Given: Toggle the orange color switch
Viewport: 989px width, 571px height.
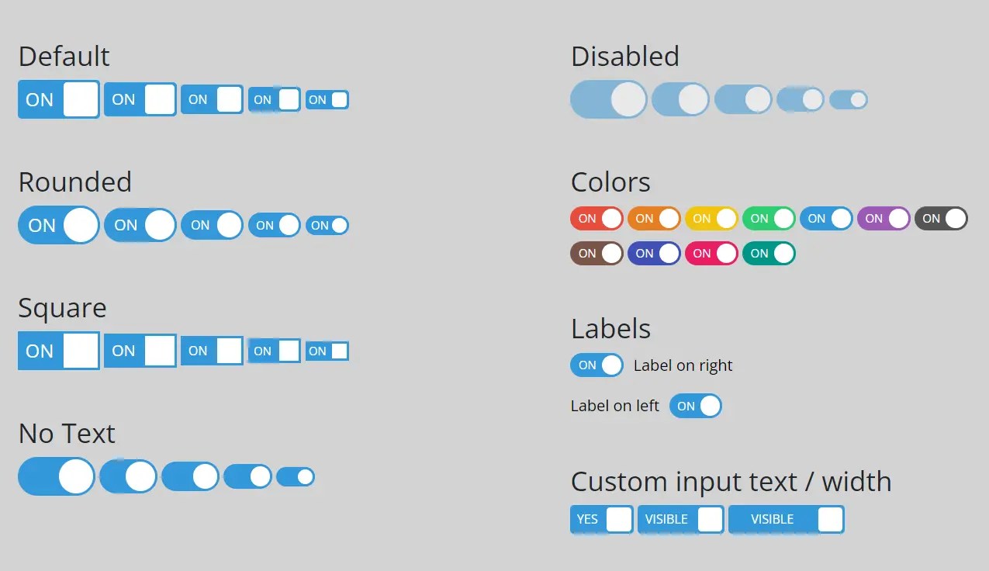Looking at the screenshot, I should coord(654,219).
